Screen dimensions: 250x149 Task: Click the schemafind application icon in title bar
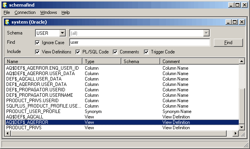tap(5, 5)
